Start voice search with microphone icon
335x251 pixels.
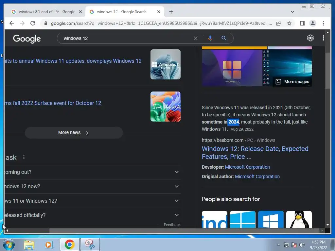point(210,38)
